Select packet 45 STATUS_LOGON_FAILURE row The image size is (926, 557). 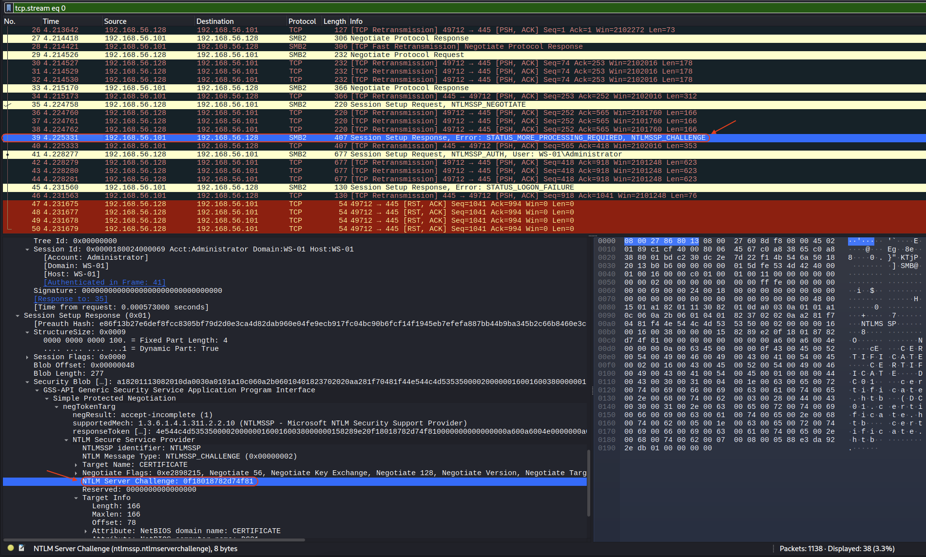coord(464,187)
